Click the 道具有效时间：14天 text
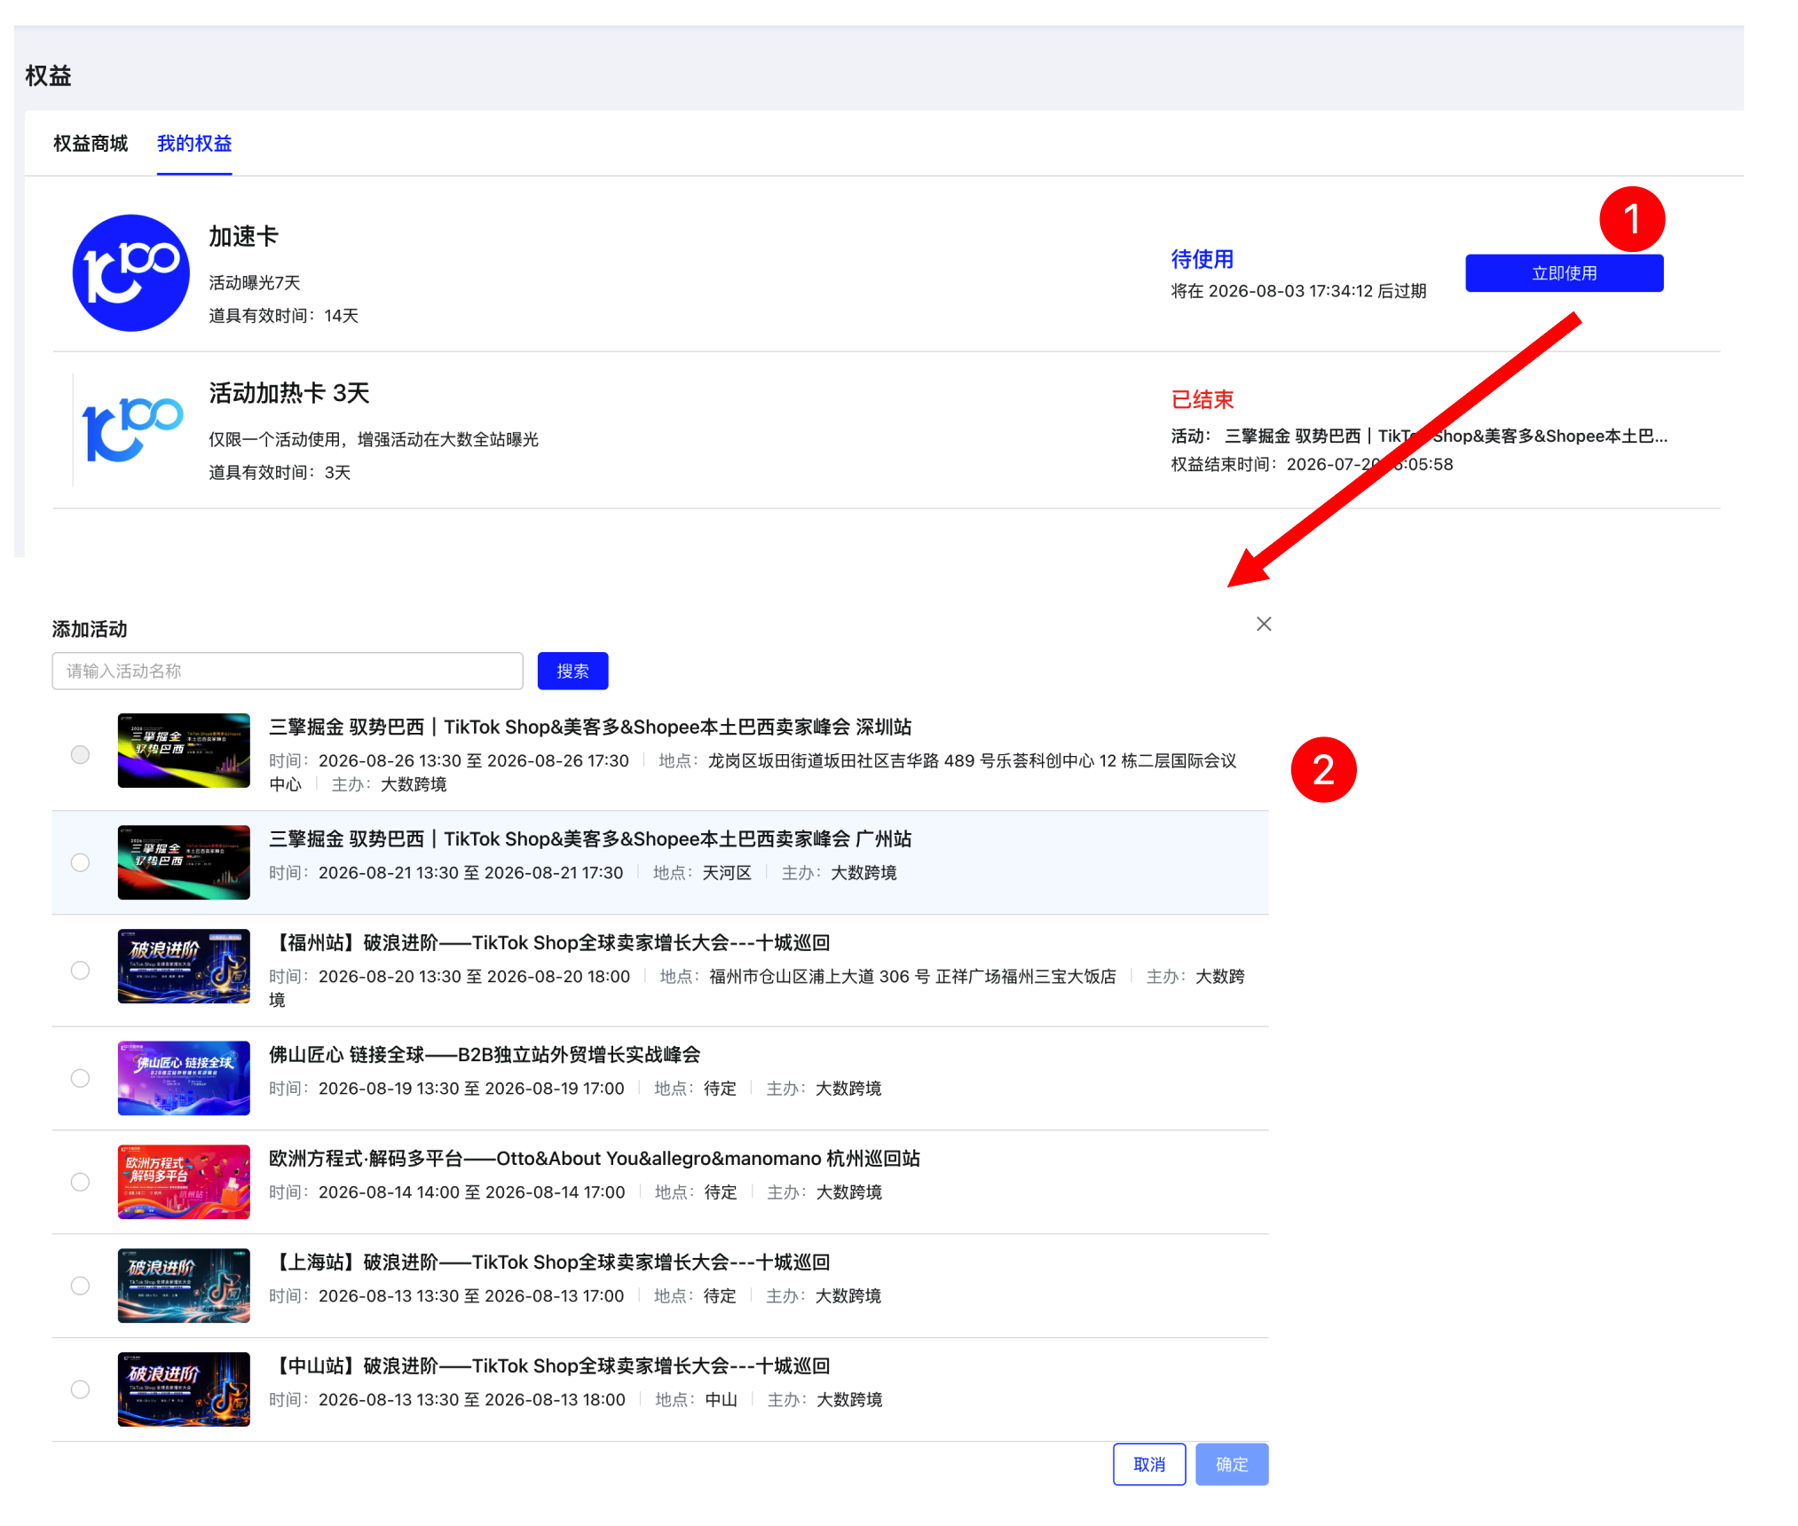The width and height of the screenshot is (1798, 1526). [x=284, y=316]
